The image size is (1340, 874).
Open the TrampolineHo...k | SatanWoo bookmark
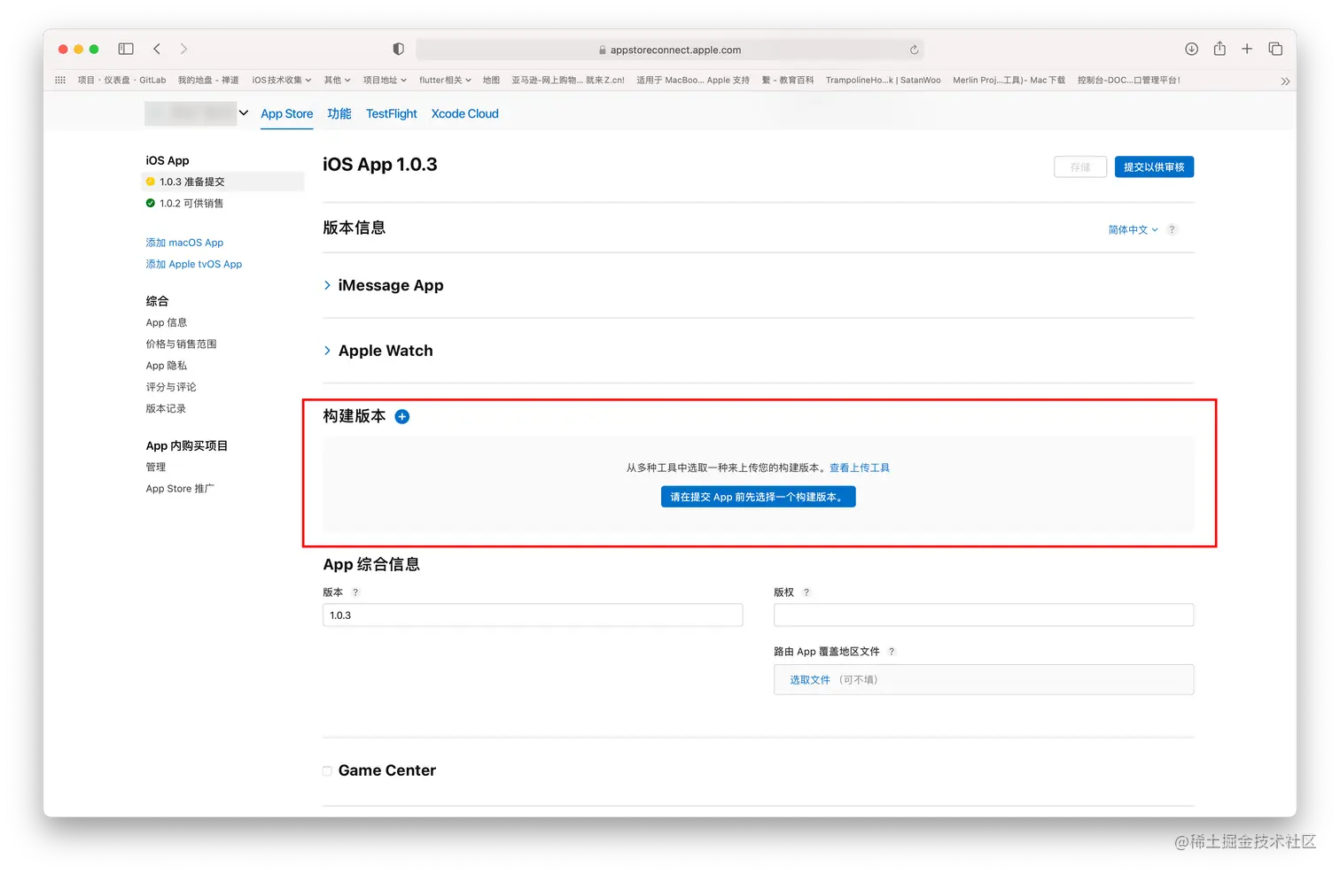884,80
